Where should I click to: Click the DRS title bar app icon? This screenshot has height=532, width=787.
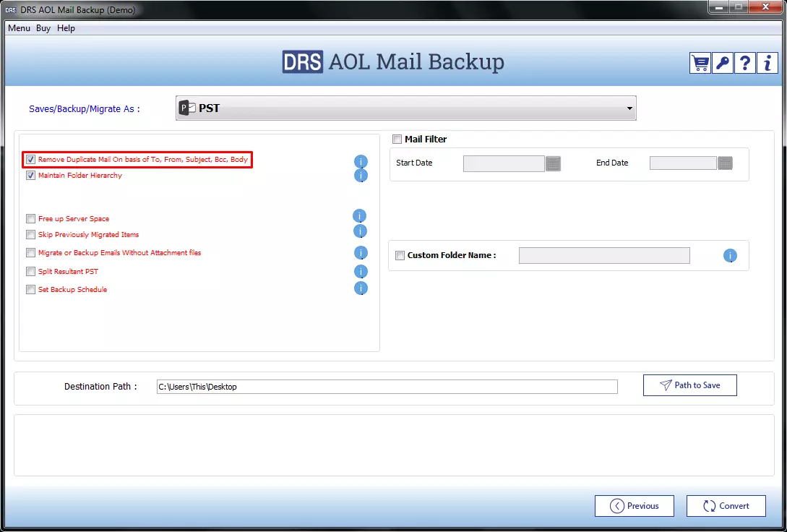11,9
